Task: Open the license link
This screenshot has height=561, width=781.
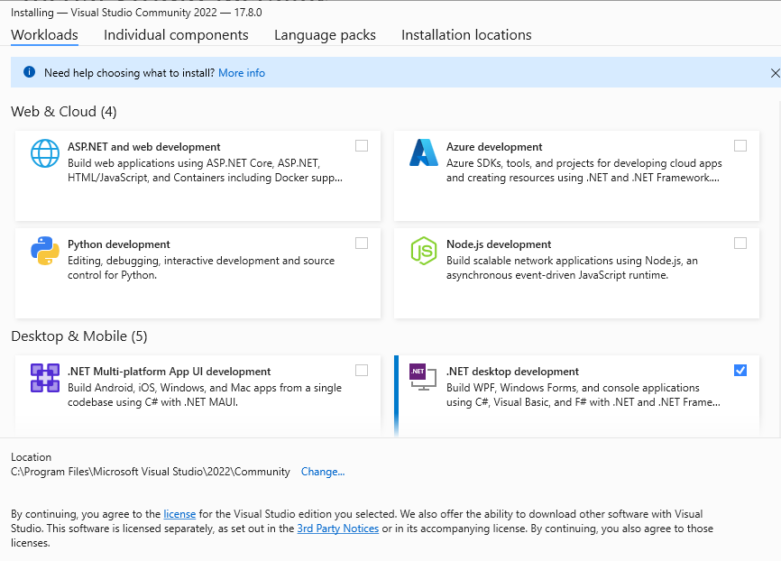Action: coord(179,514)
